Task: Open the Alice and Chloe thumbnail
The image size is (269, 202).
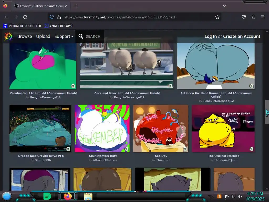Action: click(127, 66)
